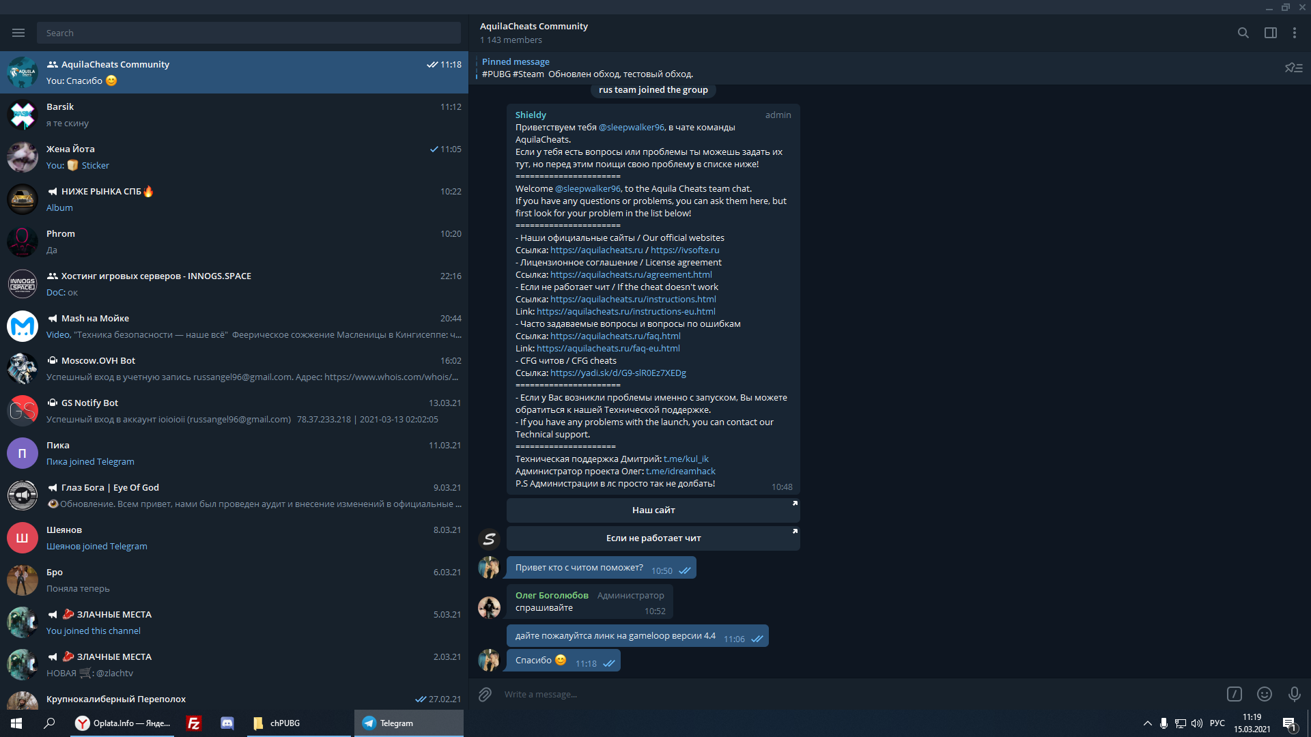Show hidden system tray icons
1311x737 pixels.
(1147, 723)
